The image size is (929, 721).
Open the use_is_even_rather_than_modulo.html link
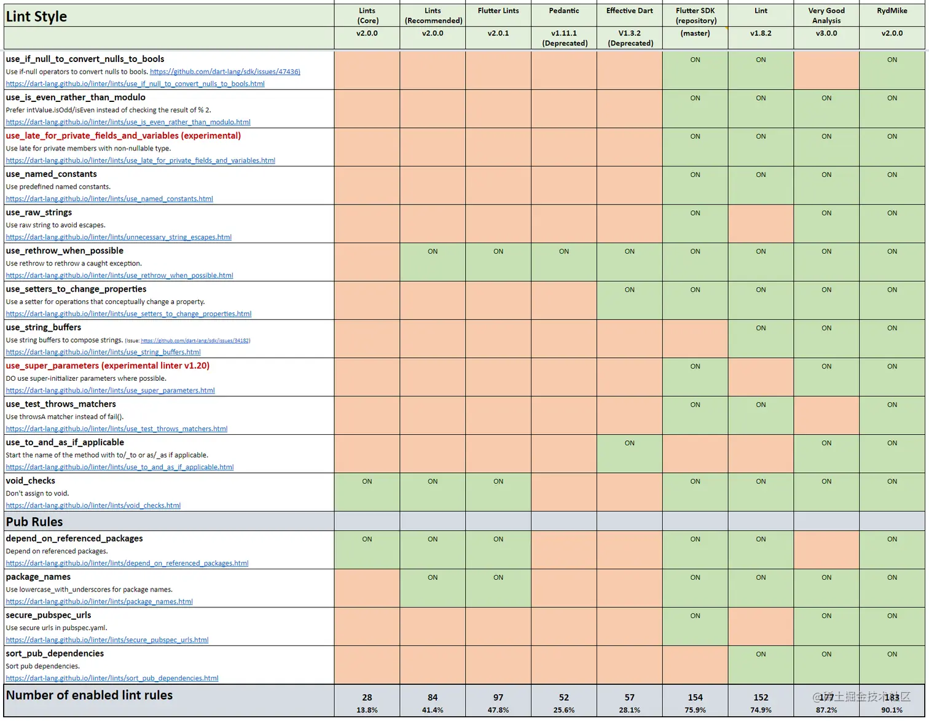tap(128, 122)
